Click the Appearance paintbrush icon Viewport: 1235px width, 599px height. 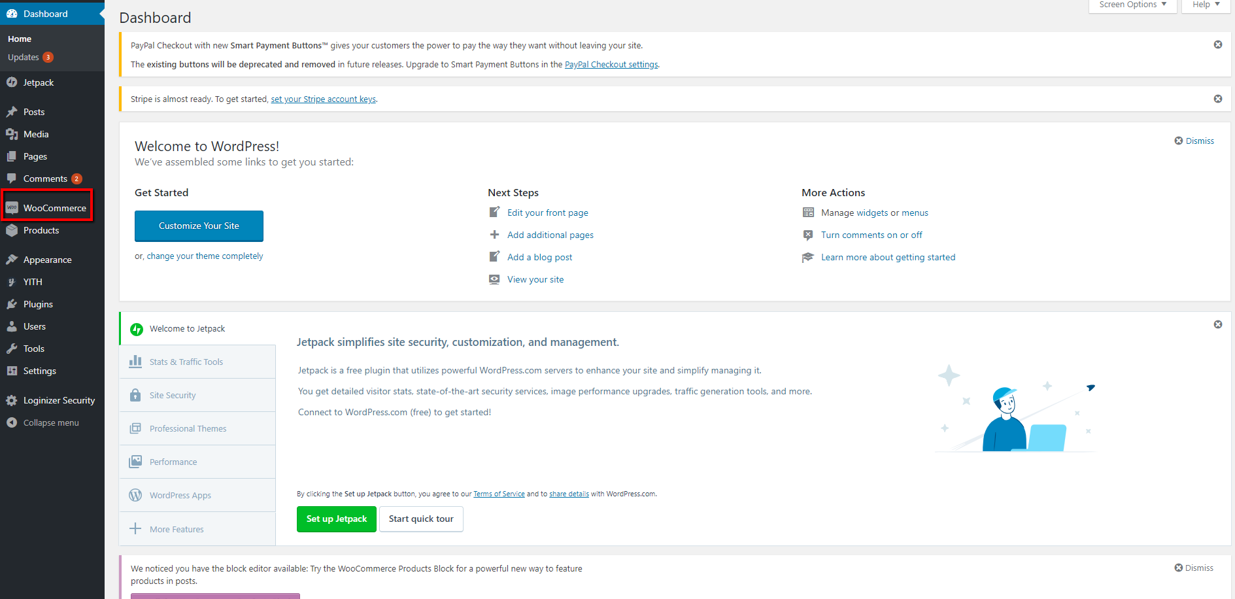click(x=12, y=260)
